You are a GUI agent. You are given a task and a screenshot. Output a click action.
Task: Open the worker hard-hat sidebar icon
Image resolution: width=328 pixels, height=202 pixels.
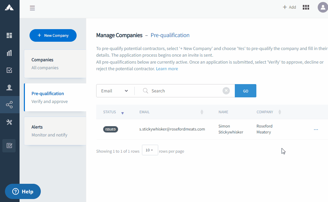(x=9, y=87)
